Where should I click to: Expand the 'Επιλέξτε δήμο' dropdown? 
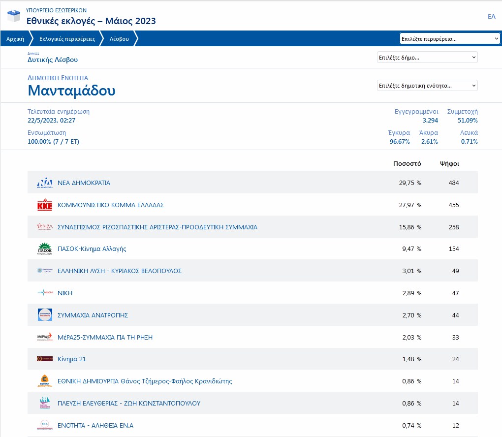point(427,58)
